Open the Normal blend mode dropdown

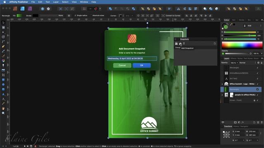(x=247, y=63)
